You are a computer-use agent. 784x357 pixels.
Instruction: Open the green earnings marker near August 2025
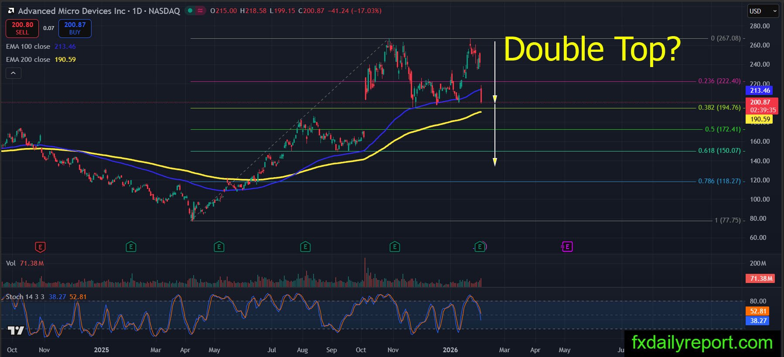click(305, 247)
